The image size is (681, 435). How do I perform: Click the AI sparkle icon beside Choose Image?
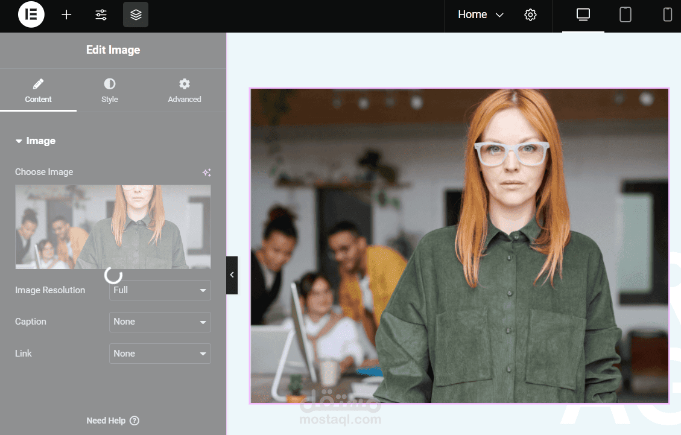point(207,173)
